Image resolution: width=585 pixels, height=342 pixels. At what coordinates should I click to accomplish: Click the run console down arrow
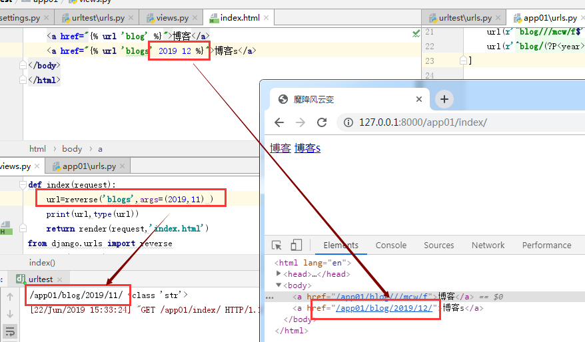[10, 313]
